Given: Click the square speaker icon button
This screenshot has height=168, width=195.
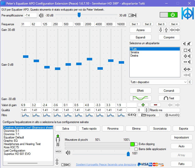Looking at the screenshot, I should click(x=187, y=50).
